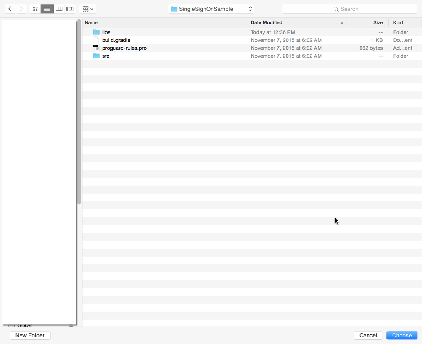Click the magnifier icon in Search
This screenshot has height=344, width=422.
336,9
